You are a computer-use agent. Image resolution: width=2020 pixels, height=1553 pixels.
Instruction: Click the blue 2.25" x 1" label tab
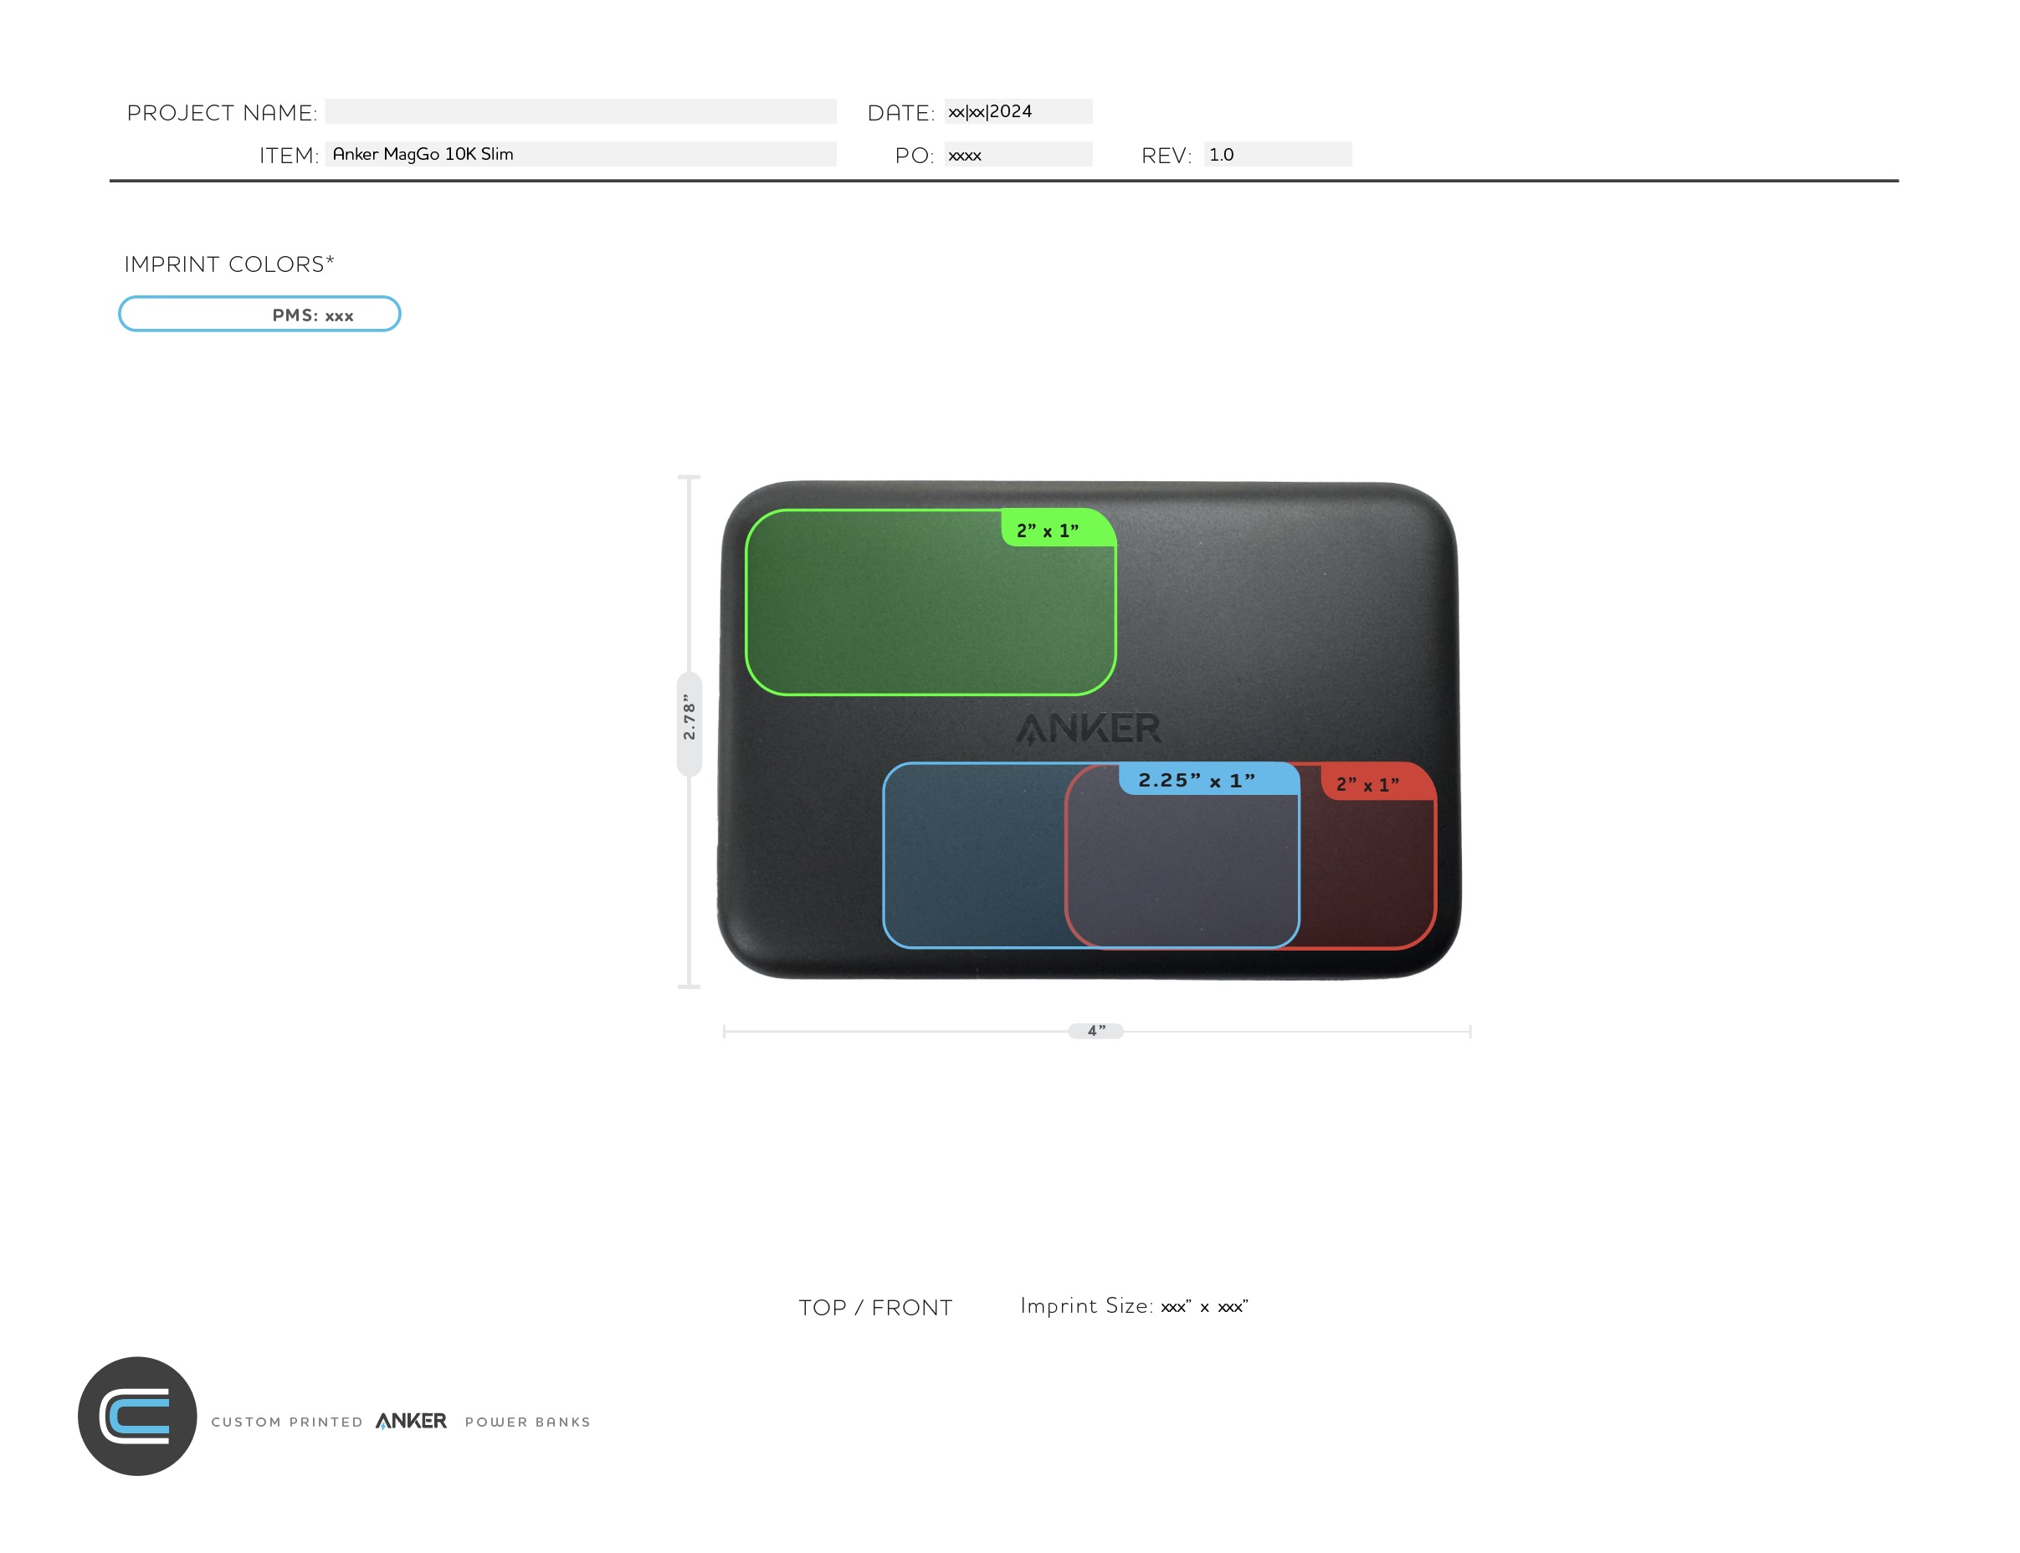tap(1197, 779)
